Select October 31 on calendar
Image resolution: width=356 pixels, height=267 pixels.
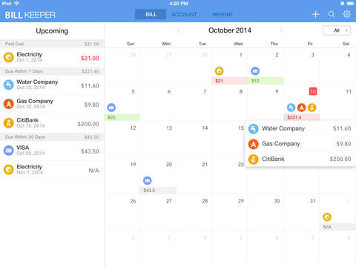pyautogui.click(x=313, y=201)
